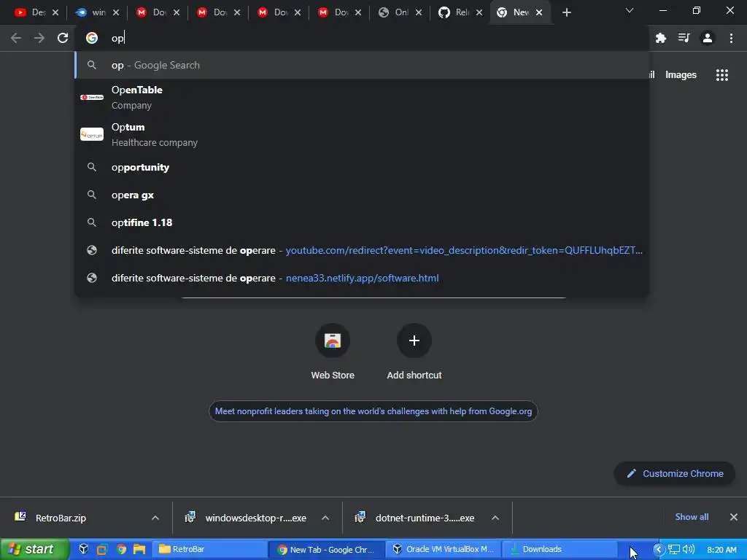747x560 pixels.
Task: Switch to the GitHub Releases tab
Action: pos(455,12)
